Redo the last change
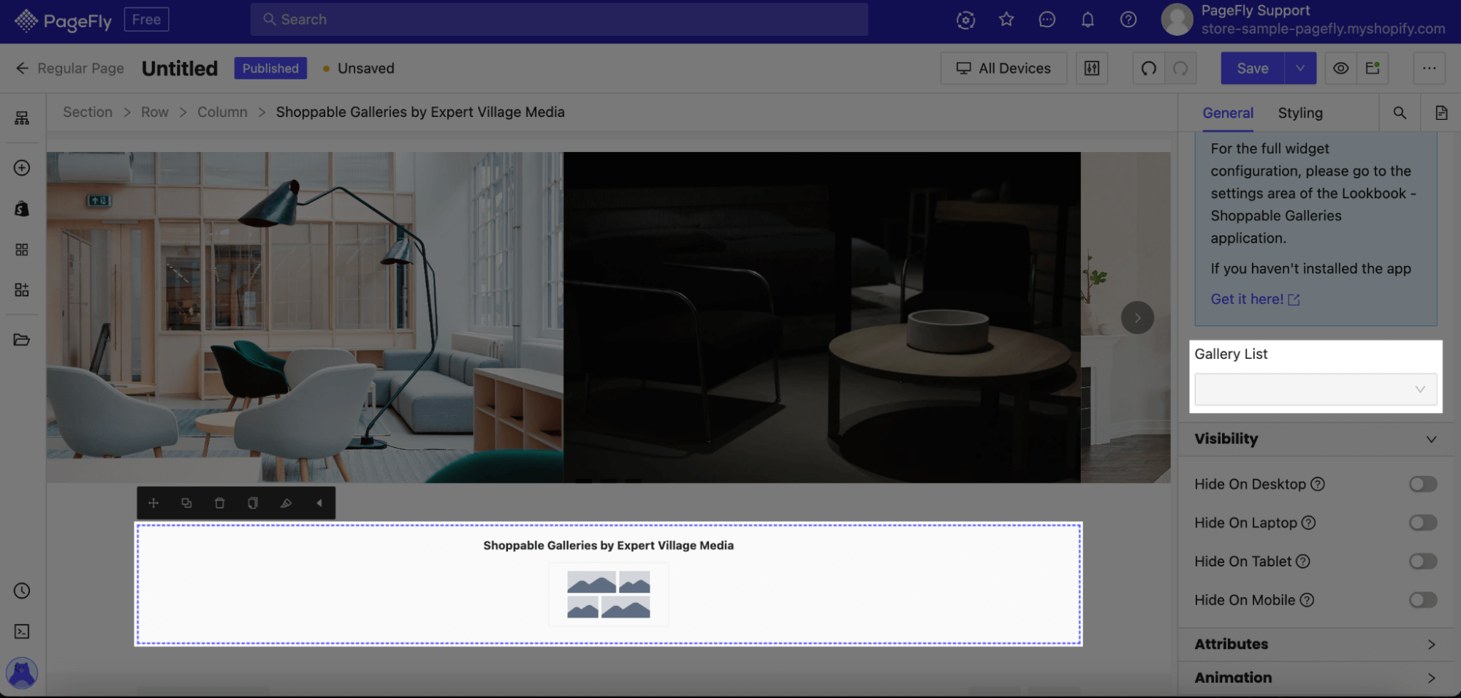 click(1180, 68)
